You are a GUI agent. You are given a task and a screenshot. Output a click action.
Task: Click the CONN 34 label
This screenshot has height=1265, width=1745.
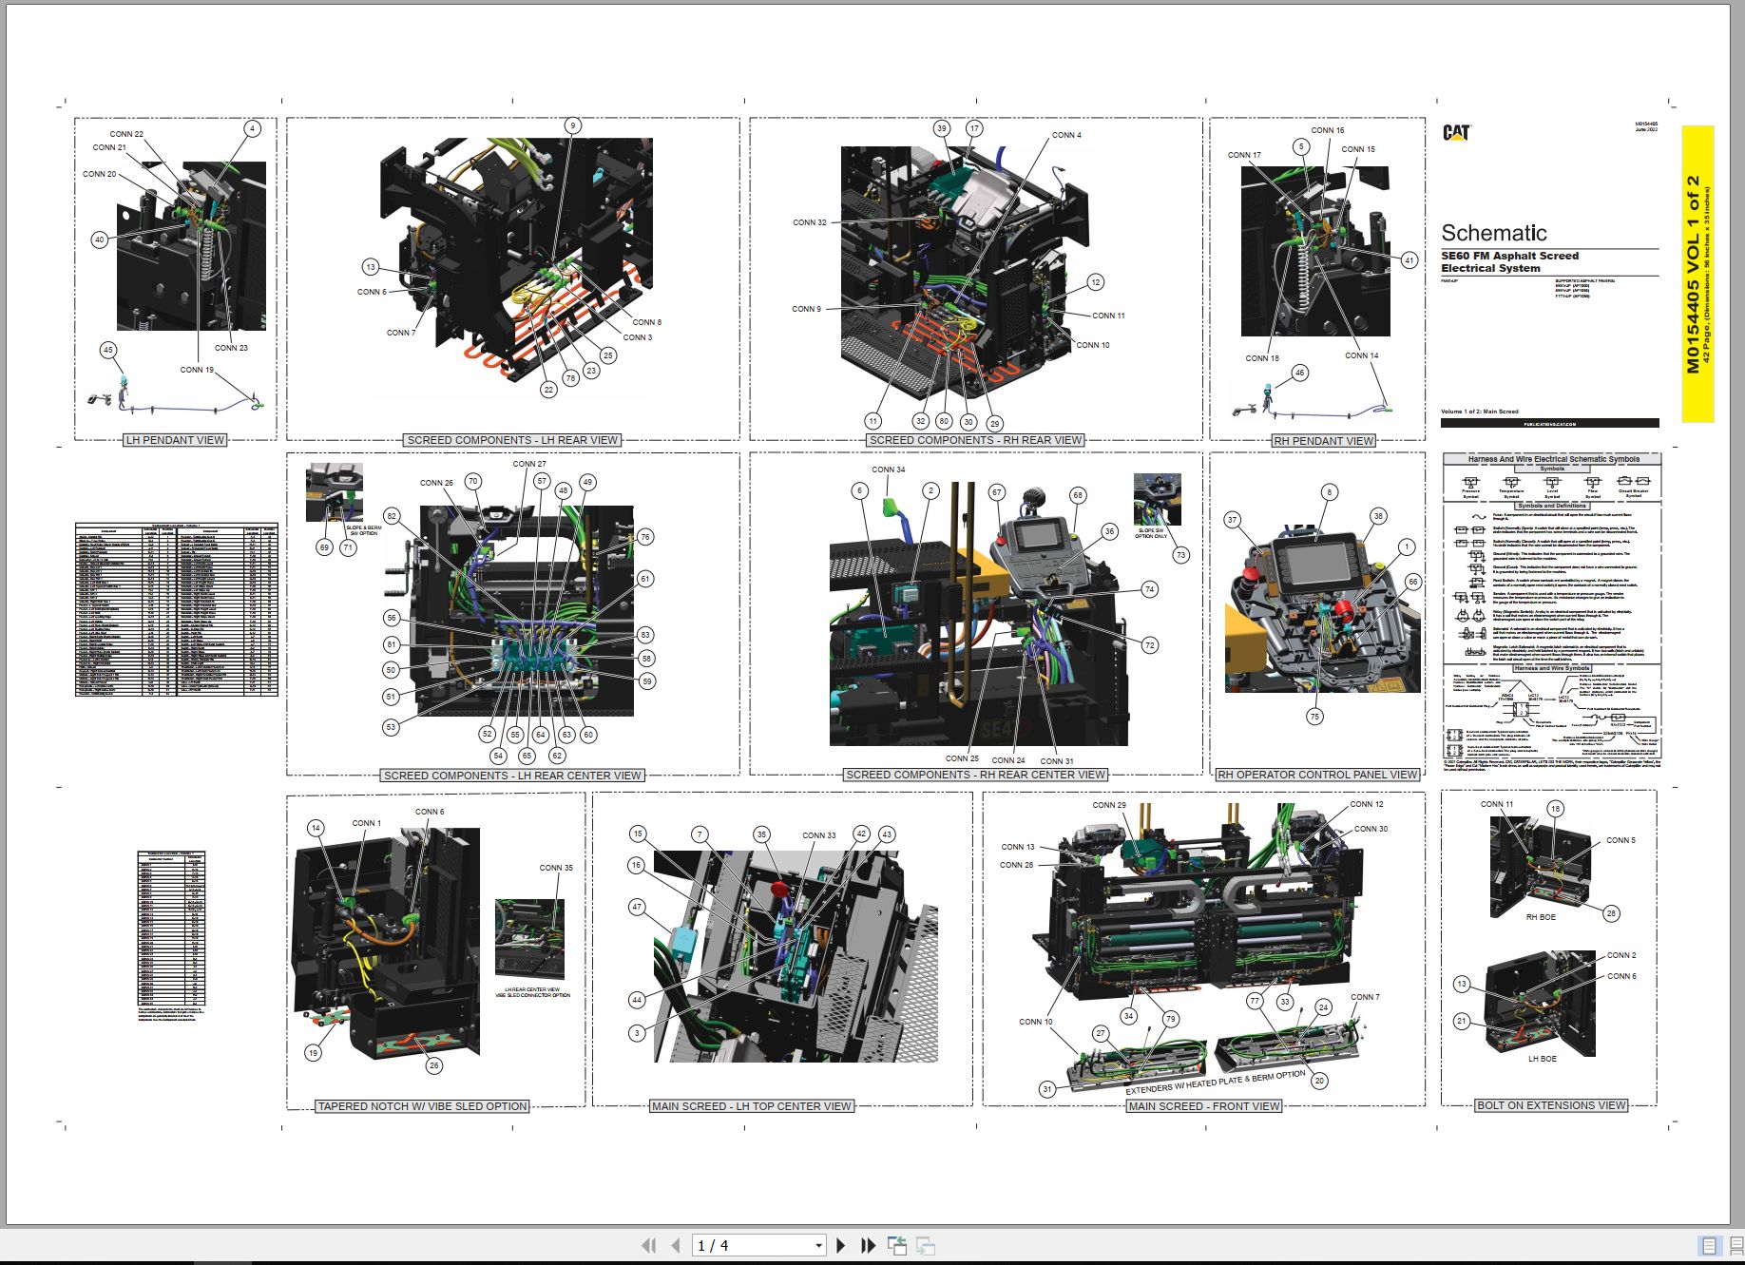click(x=889, y=470)
